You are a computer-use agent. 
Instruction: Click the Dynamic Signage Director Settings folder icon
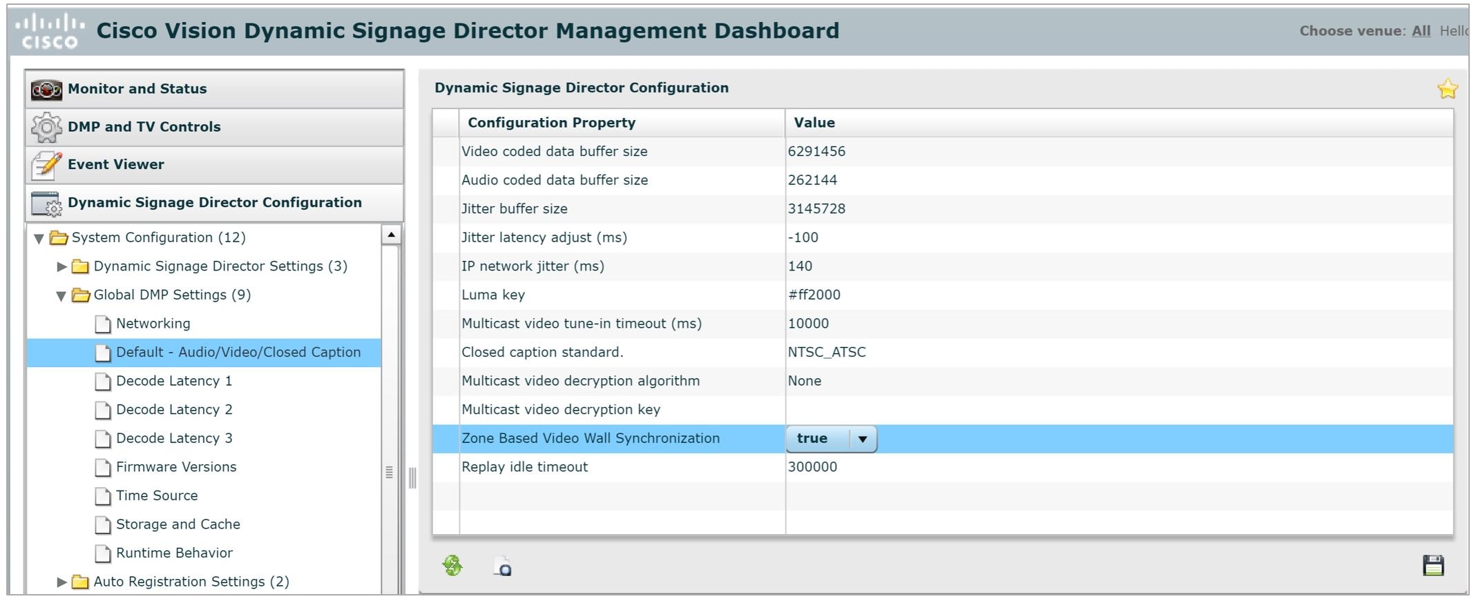(x=81, y=266)
